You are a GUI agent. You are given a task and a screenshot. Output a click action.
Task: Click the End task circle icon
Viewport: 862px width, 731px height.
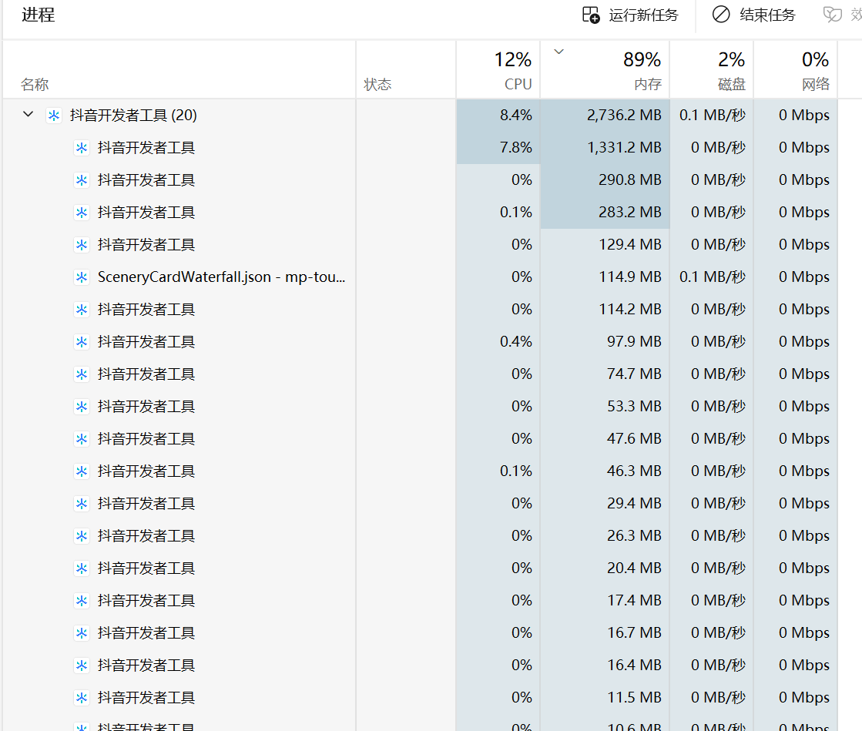tap(721, 15)
